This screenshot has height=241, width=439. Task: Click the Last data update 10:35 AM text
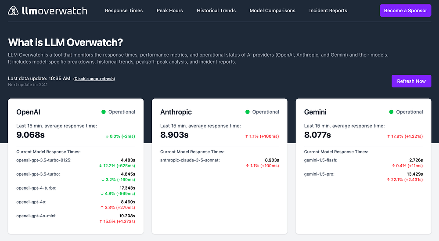coord(39,79)
